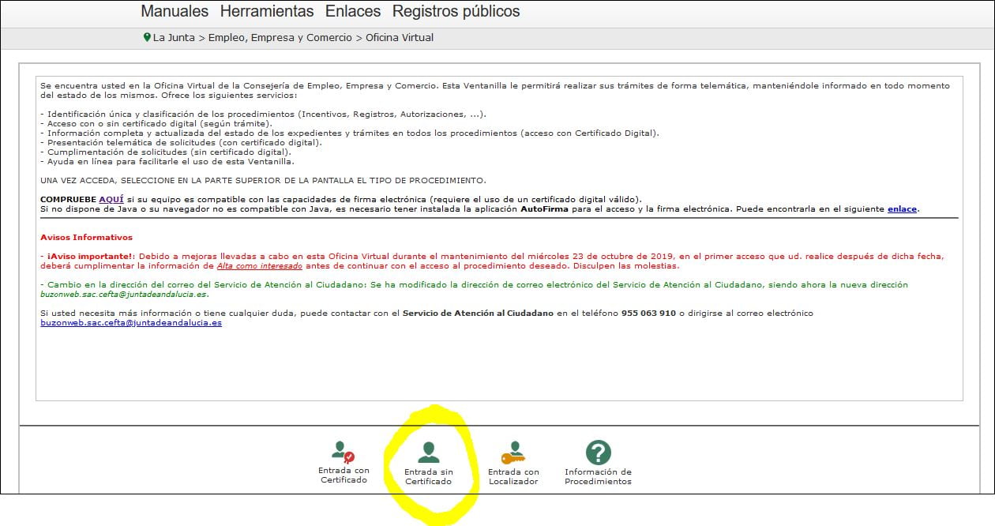Go to Oficina Virtual breadcrumb
The image size is (995, 526).
click(400, 37)
